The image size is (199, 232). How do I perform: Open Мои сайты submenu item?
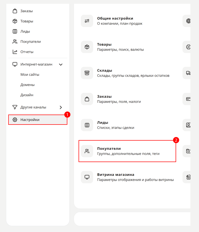(30, 75)
